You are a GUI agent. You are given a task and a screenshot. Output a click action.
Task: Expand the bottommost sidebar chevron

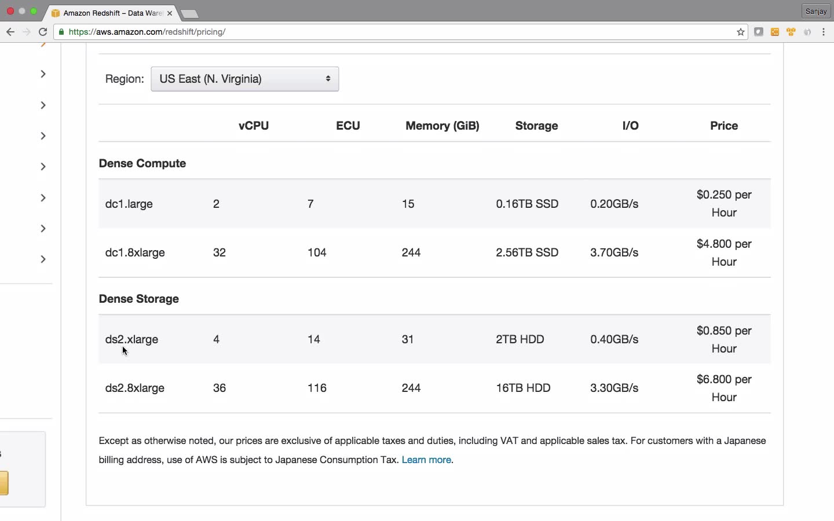point(43,259)
